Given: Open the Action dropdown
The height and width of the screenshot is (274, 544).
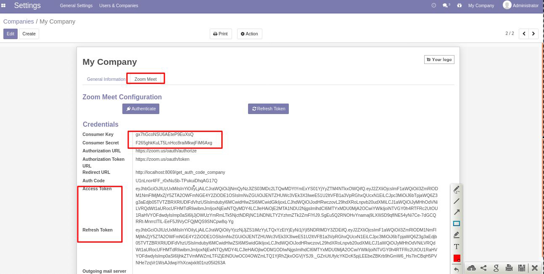Looking at the screenshot, I should click(x=249, y=34).
